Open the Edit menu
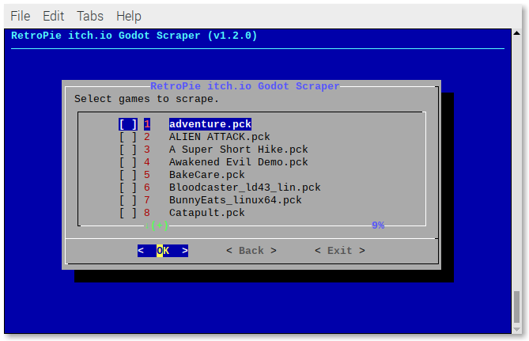Image resolution: width=529 pixels, height=341 pixels. pos(53,16)
